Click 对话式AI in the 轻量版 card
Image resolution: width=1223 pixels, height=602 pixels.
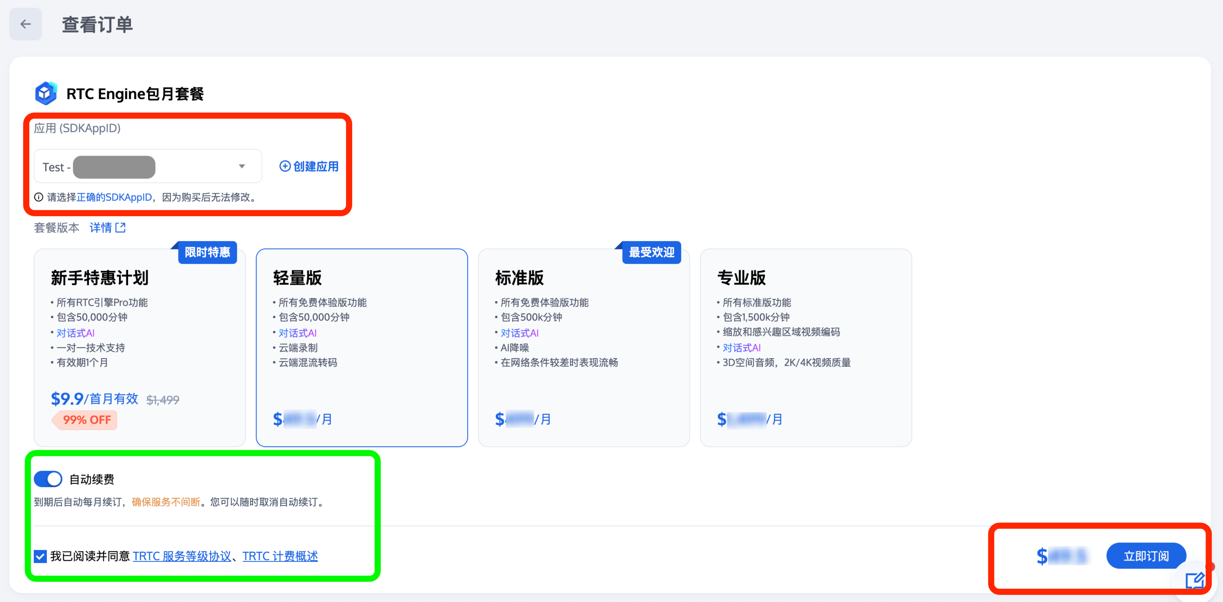[x=298, y=333]
